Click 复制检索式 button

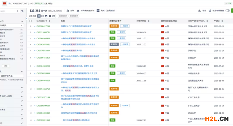63,16
